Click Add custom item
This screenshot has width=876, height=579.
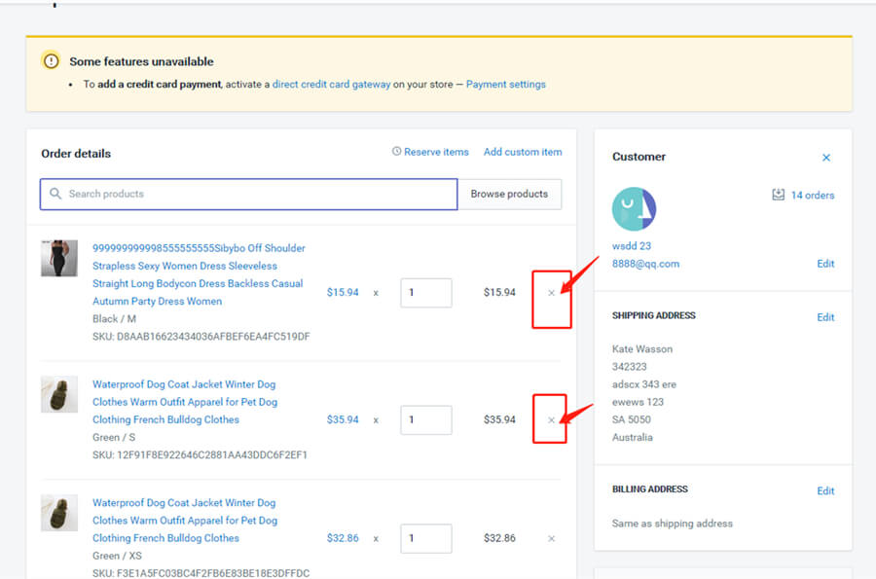[x=523, y=152]
